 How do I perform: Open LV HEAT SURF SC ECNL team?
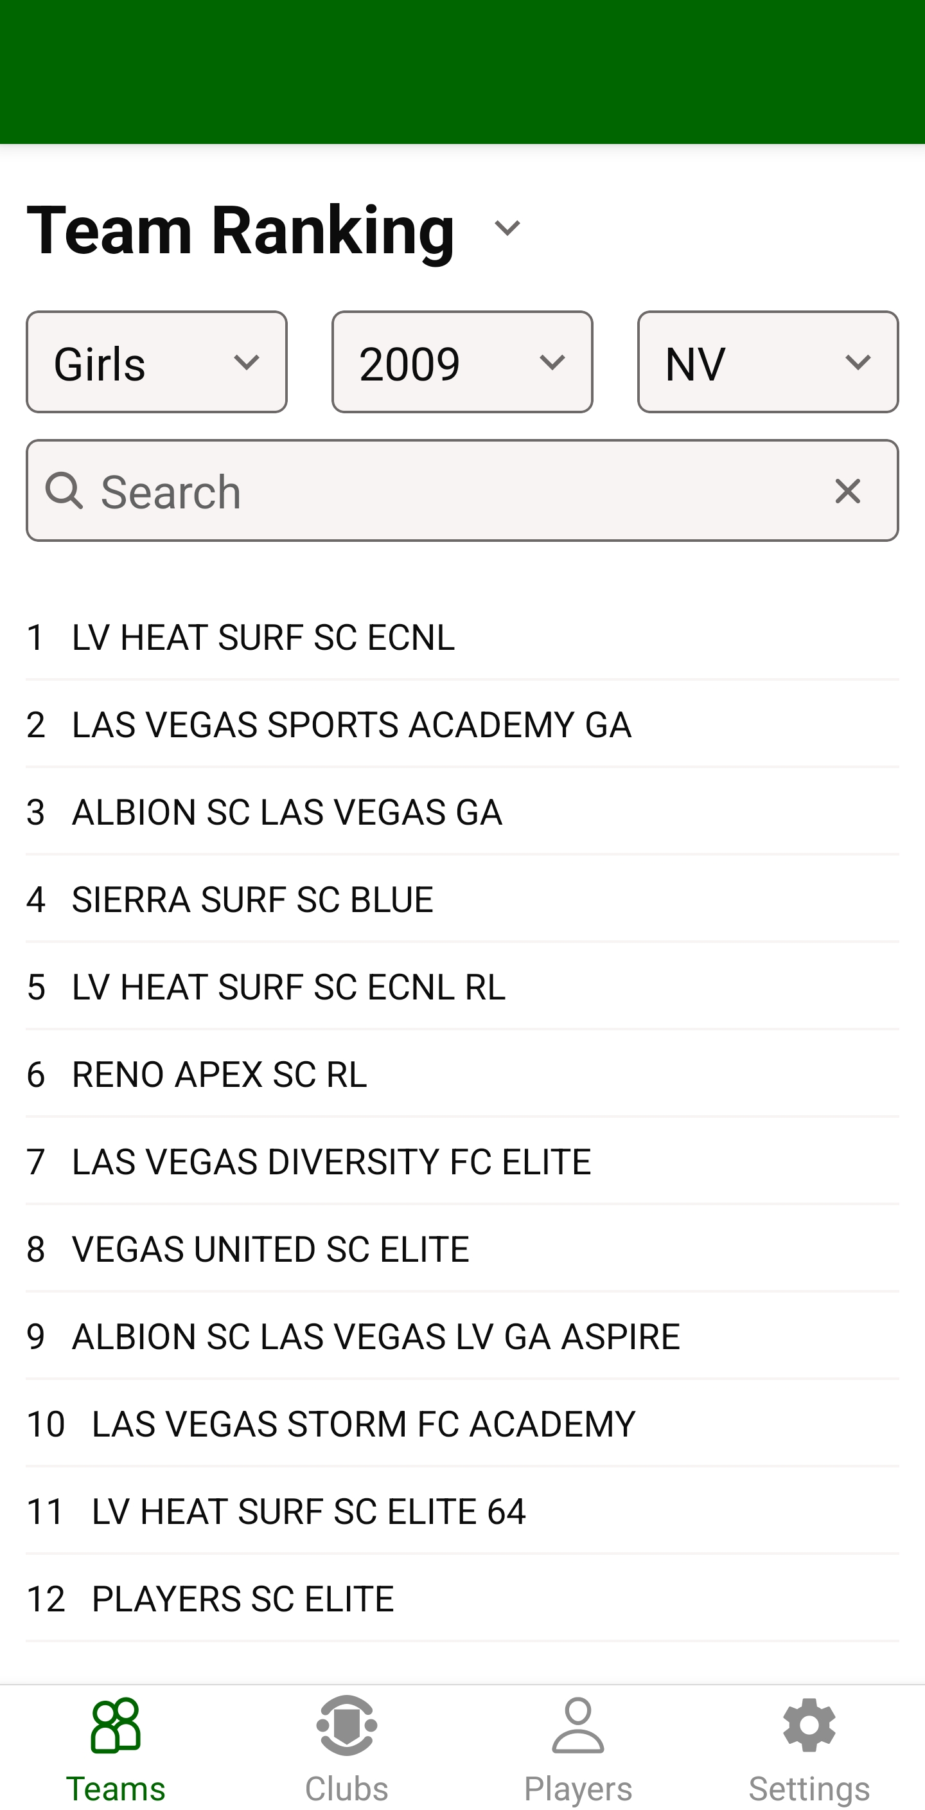click(x=263, y=638)
